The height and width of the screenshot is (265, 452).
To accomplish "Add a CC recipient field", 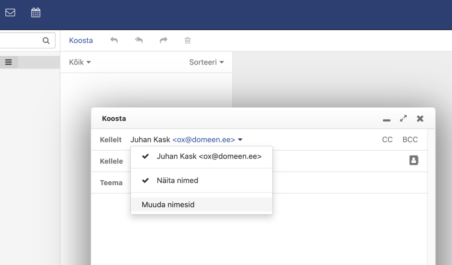I will (387, 140).
